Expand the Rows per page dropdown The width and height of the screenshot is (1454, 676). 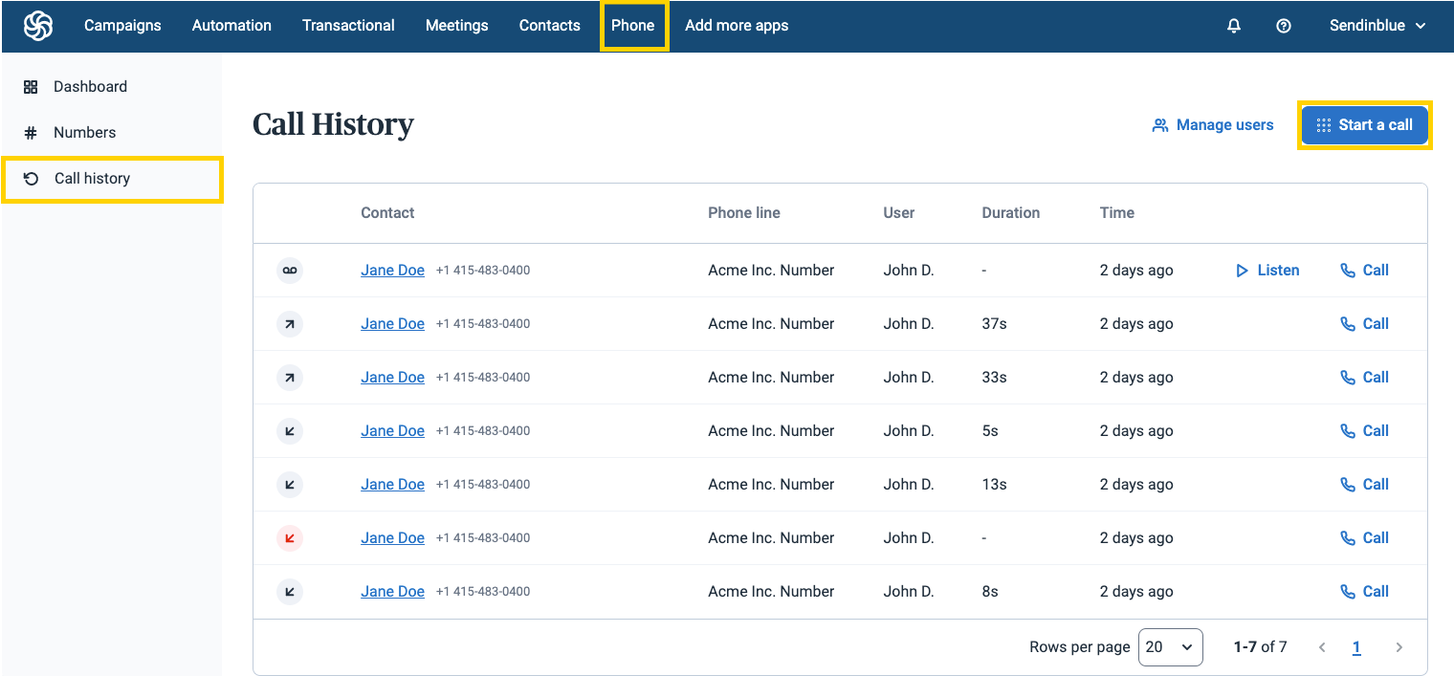pos(1171,647)
